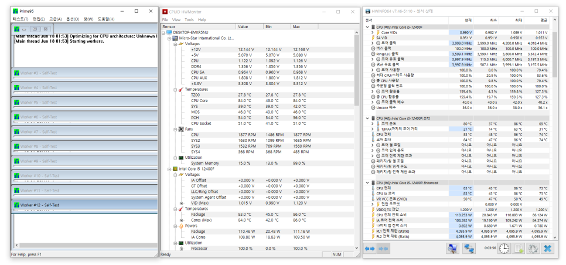This screenshot has width=566, height=265.
Task: Click the expand columns blue arrows button
Action: click(x=370, y=249)
